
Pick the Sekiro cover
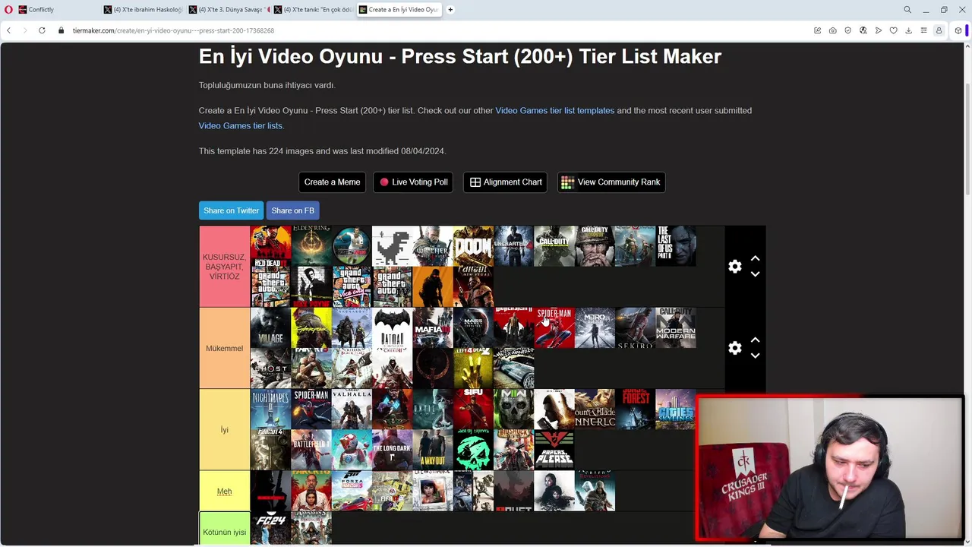[634, 327]
